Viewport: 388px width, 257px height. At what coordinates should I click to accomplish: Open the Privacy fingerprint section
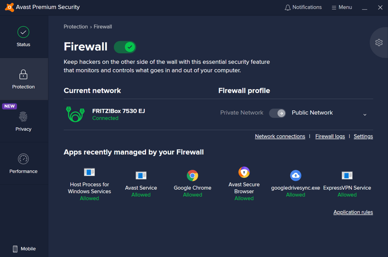point(23,117)
